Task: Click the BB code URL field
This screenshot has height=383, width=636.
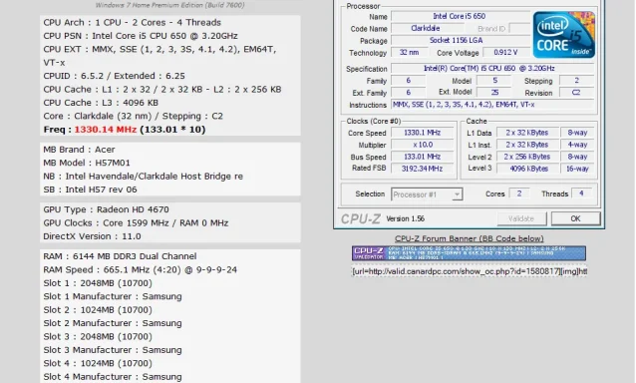Action: [469, 271]
